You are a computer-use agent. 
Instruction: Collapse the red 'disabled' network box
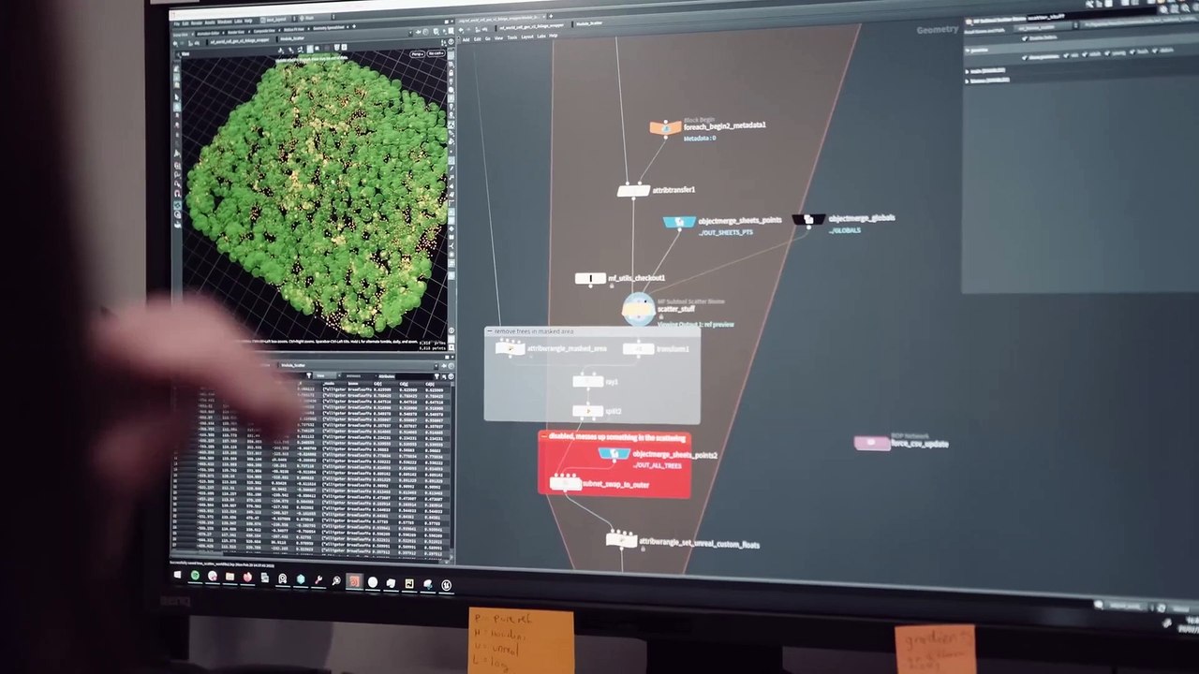click(543, 437)
